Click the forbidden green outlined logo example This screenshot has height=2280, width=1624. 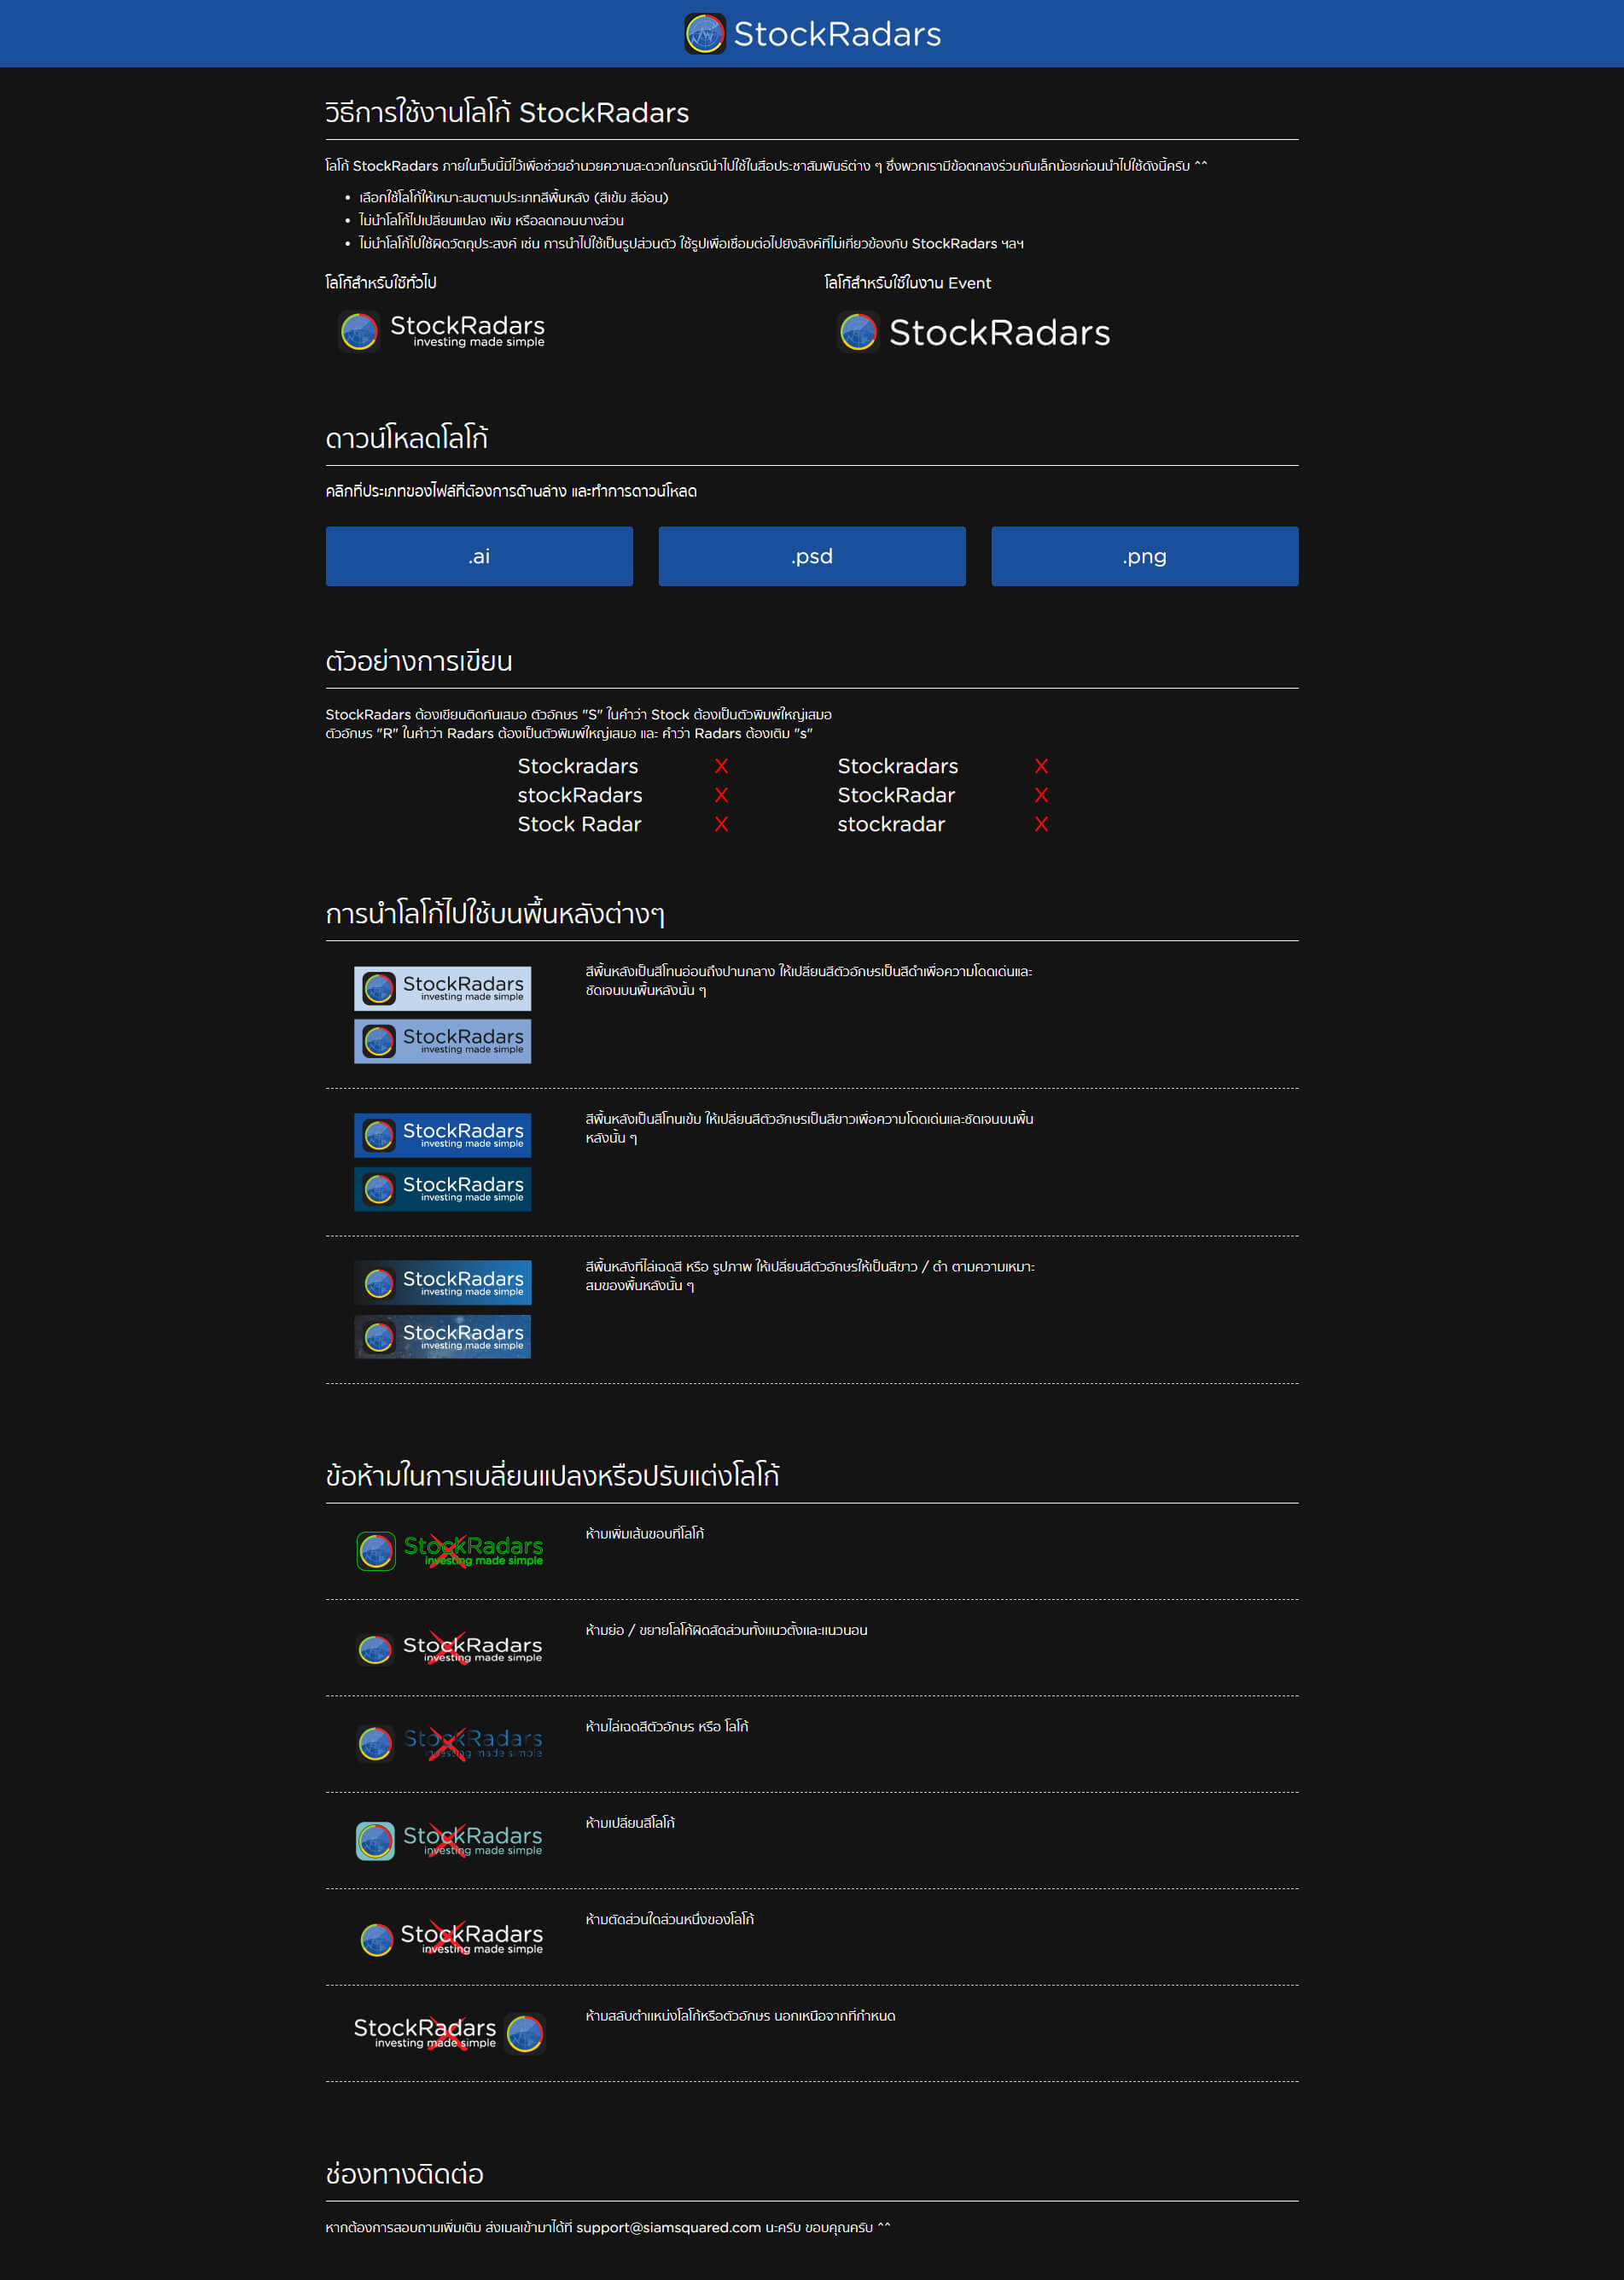450,1551
